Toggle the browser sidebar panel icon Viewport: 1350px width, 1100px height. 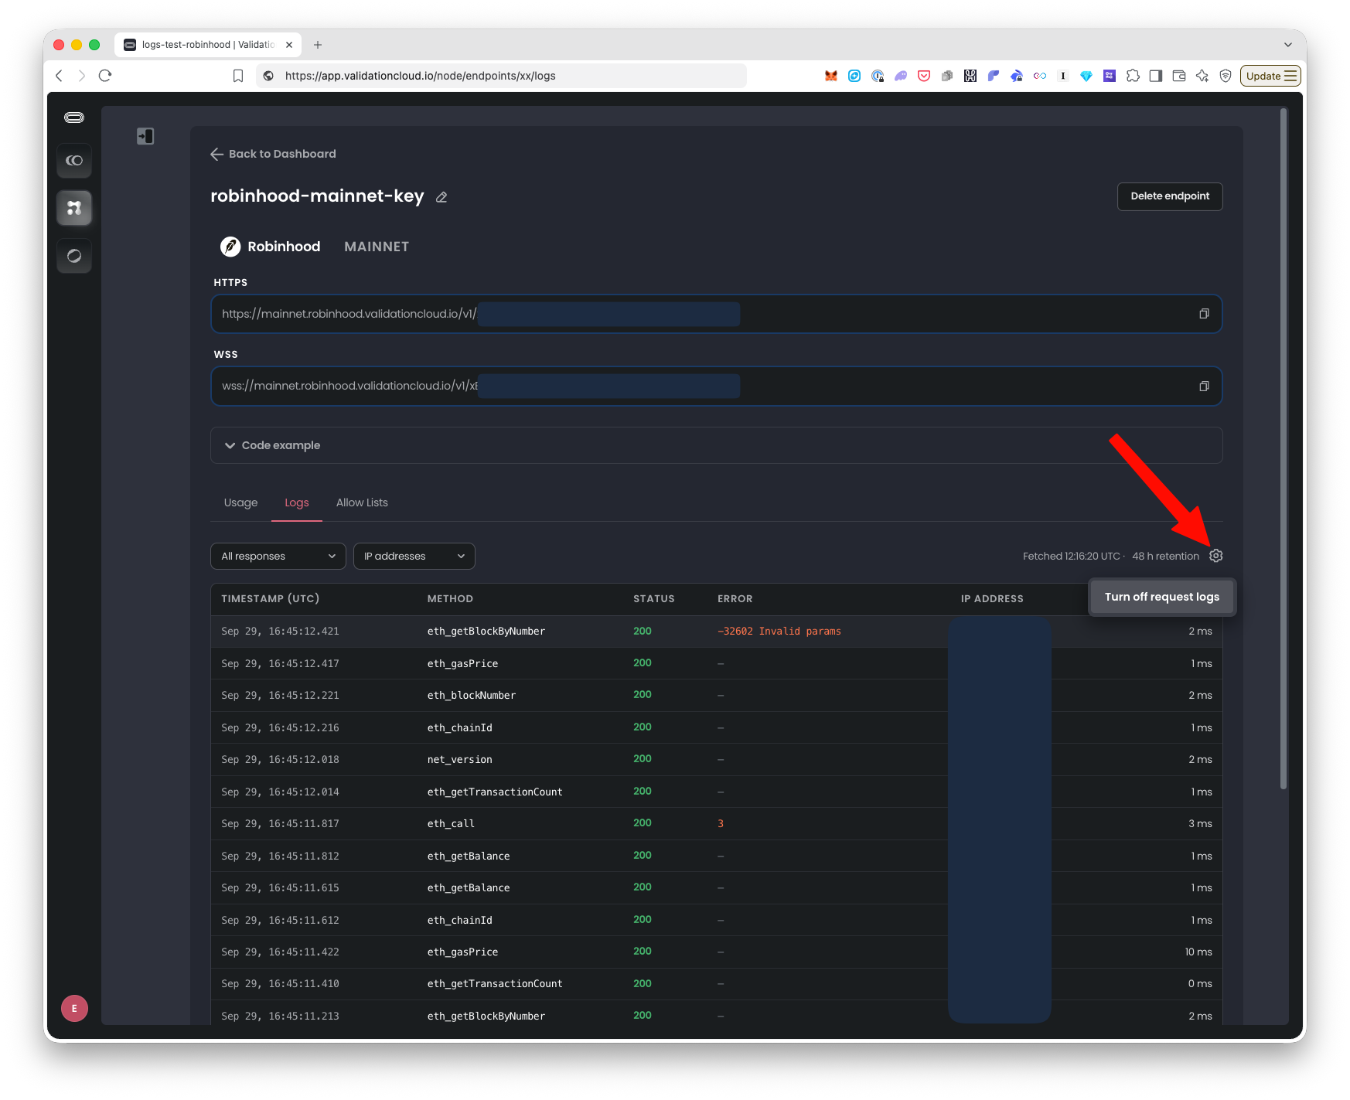click(1156, 76)
